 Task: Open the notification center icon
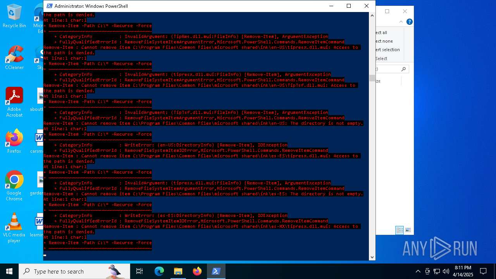point(483,271)
